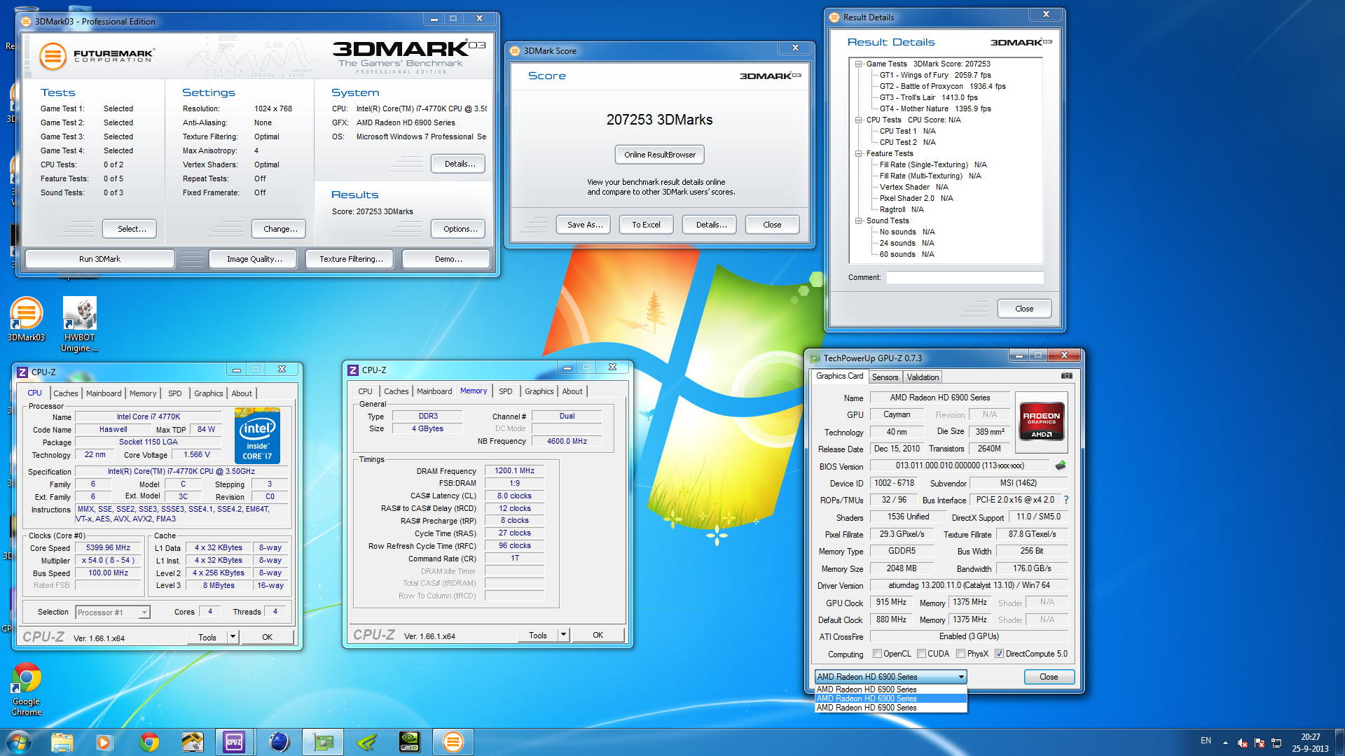Click the Futuremark orange logo in 3DMark03

click(52, 56)
